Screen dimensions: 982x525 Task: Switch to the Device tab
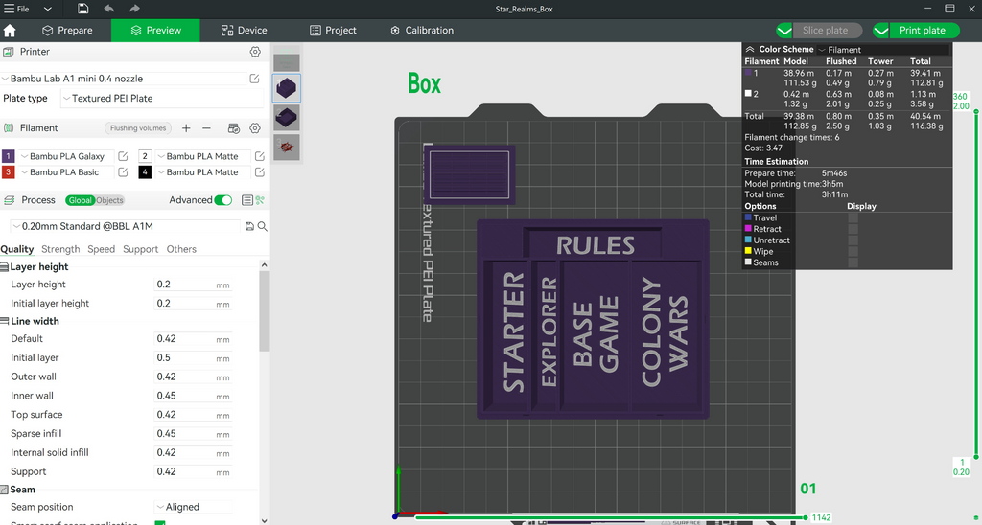click(244, 31)
